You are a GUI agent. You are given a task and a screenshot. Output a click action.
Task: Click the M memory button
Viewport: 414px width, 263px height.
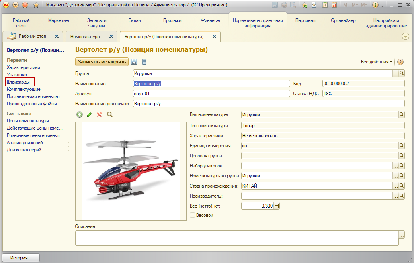345,5
